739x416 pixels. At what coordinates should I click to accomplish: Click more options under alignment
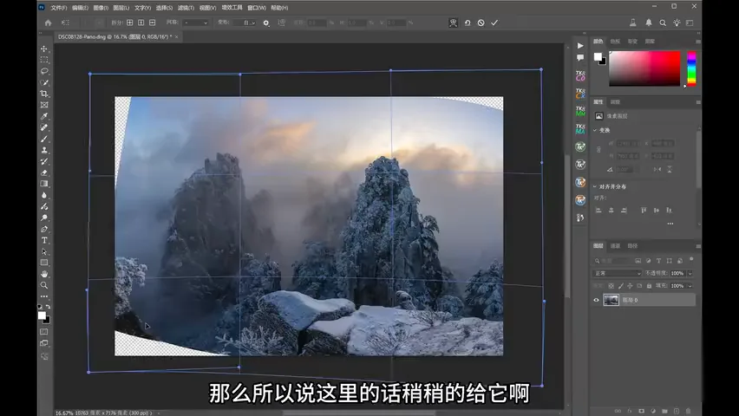(670, 224)
